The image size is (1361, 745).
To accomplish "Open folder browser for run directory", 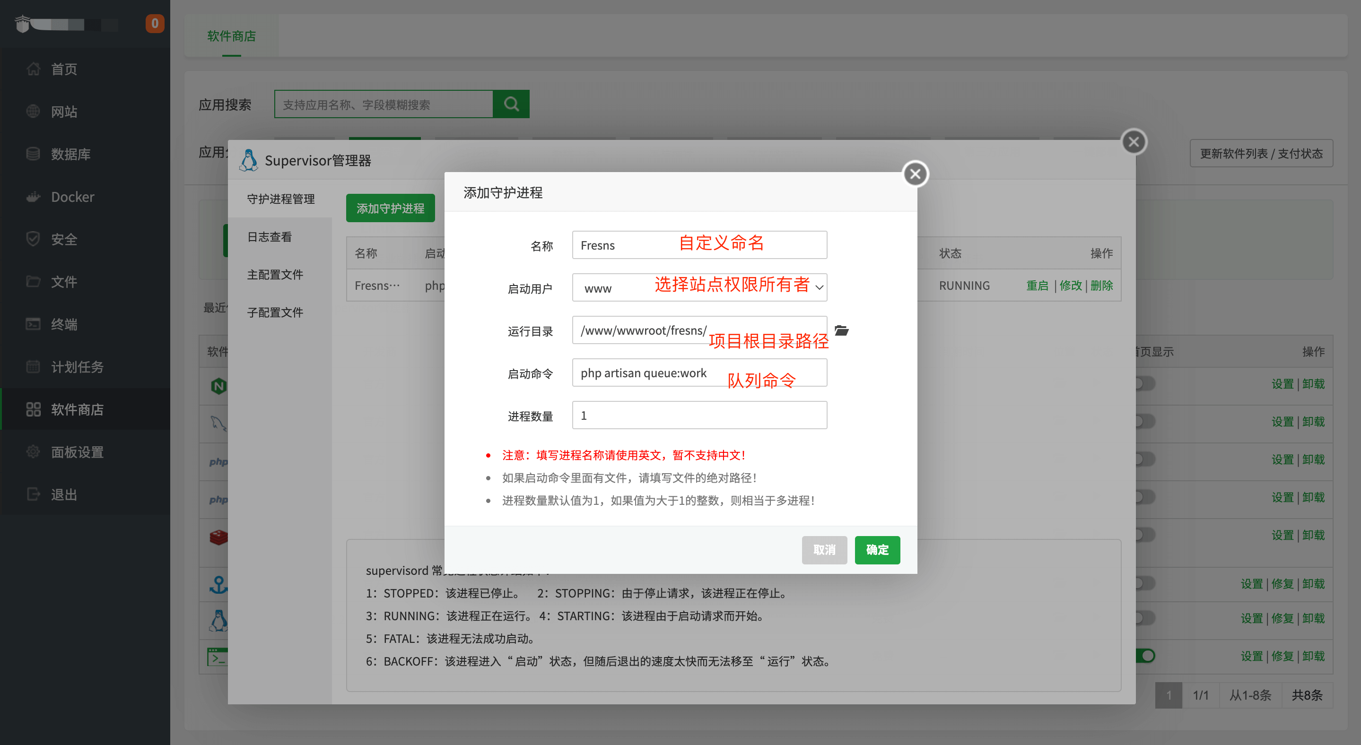I will [x=841, y=330].
